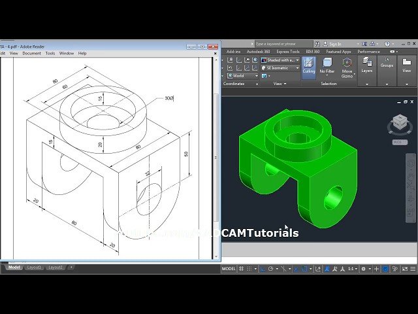Screen dimensions: 418x314
Task: Click the MODEL status bar button
Action: (x=229, y=269)
